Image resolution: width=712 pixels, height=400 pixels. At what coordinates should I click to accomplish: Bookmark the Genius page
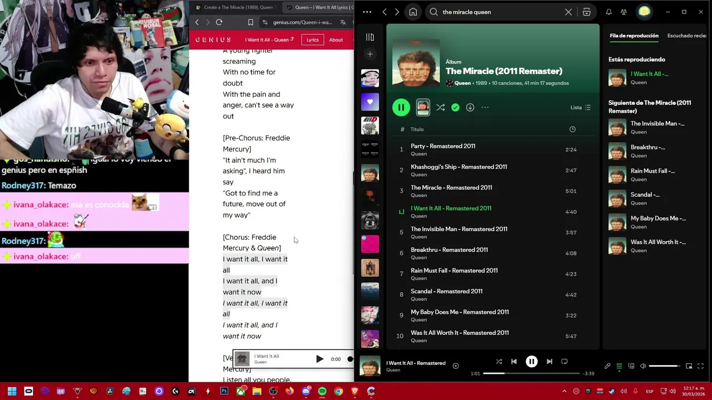pos(250,22)
